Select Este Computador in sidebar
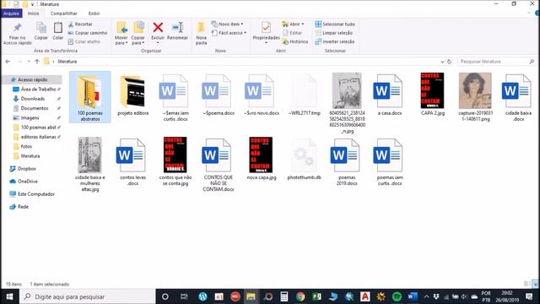The width and height of the screenshot is (540, 304). 35,194
